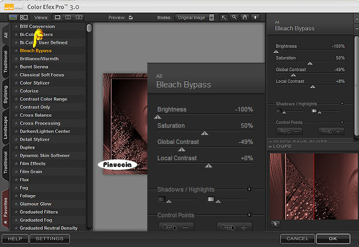
Task: Toggle the favorite star next to Burnt Sienna
Action: (x=16, y=67)
